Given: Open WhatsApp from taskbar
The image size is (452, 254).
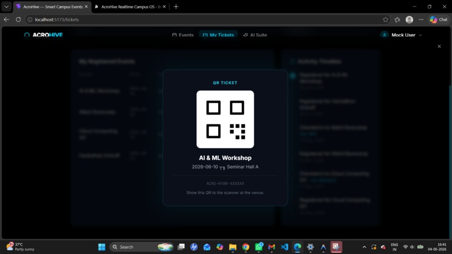Looking at the screenshot, I should [259, 247].
